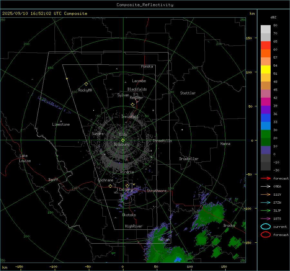Click the green 20-30 dBZ swatch

(x=266, y=134)
